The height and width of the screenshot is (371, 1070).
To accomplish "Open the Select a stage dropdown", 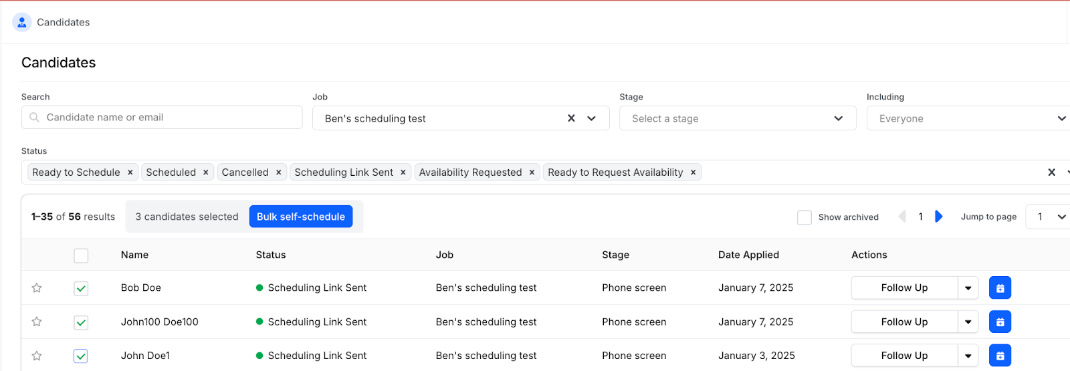I will click(738, 118).
